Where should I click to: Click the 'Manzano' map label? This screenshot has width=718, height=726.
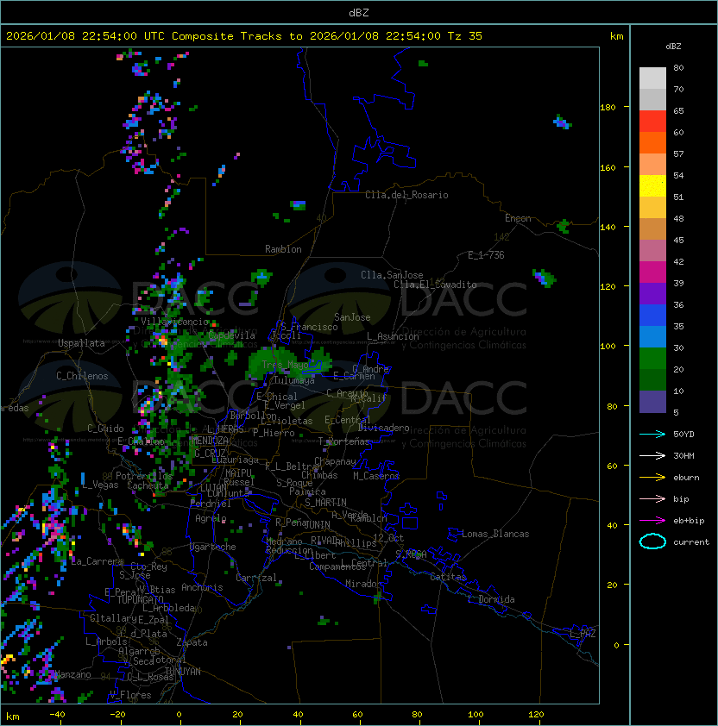pyautogui.click(x=72, y=674)
